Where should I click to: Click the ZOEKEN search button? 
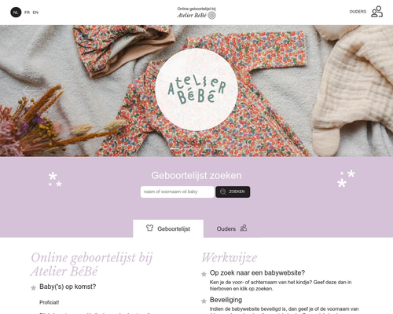pos(233,192)
